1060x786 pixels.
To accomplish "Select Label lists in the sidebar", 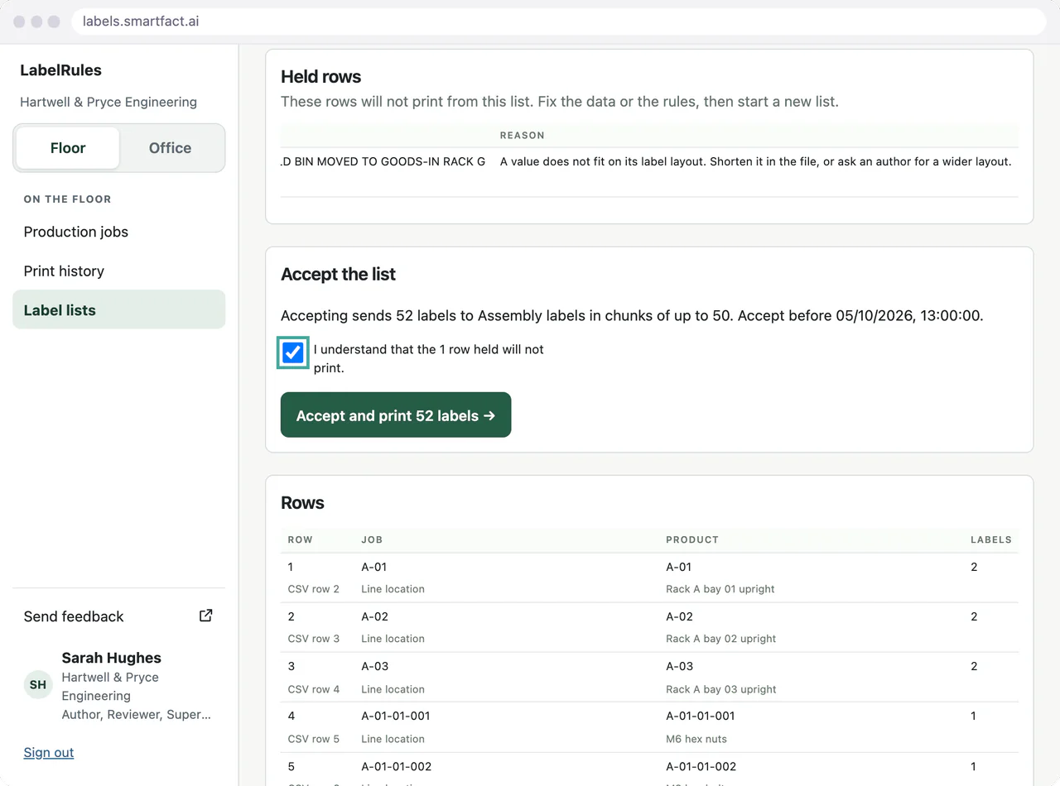I will point(119,309).
